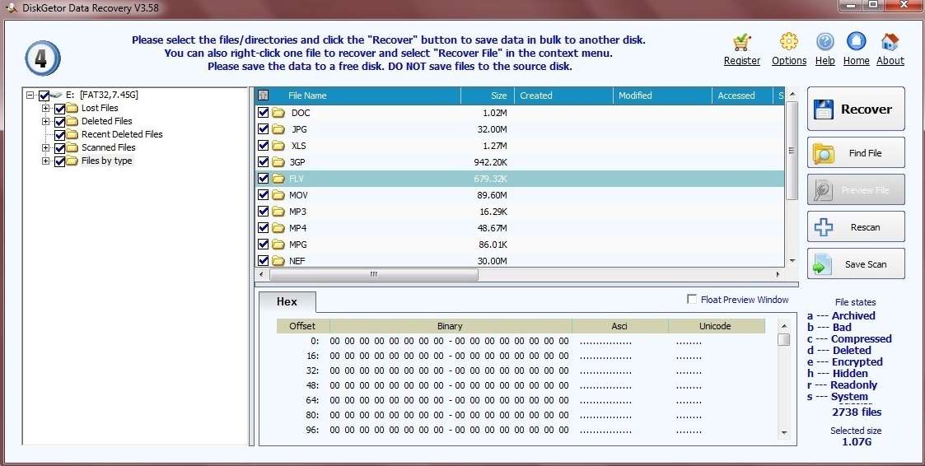The image size is (925, 466).
Task: Open the About house icon
Action: coord(890,41)
